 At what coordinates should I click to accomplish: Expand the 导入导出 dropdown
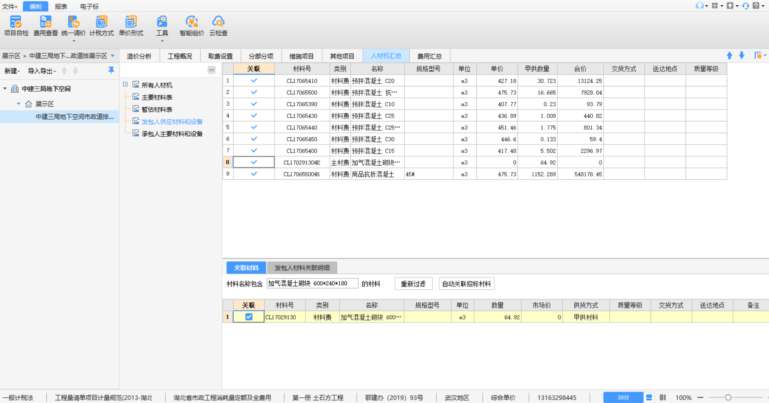(x=42, y=71)
